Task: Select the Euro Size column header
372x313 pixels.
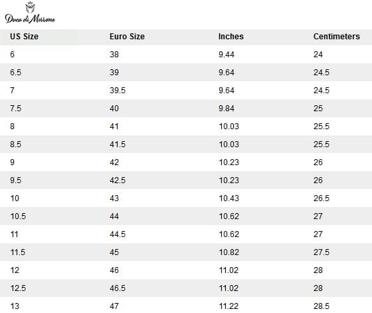Action: pos(127,37)
